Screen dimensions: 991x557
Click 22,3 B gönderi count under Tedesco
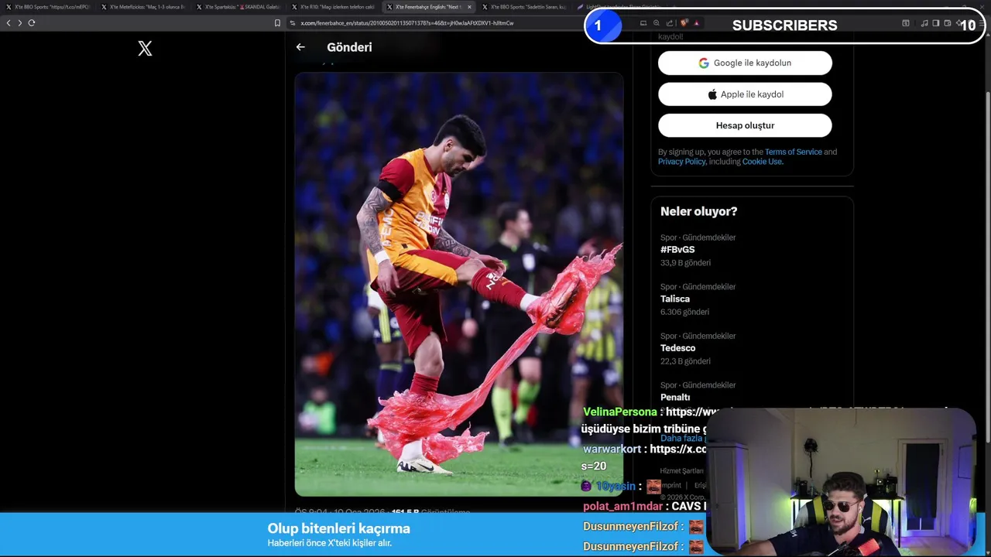(685, 361)
